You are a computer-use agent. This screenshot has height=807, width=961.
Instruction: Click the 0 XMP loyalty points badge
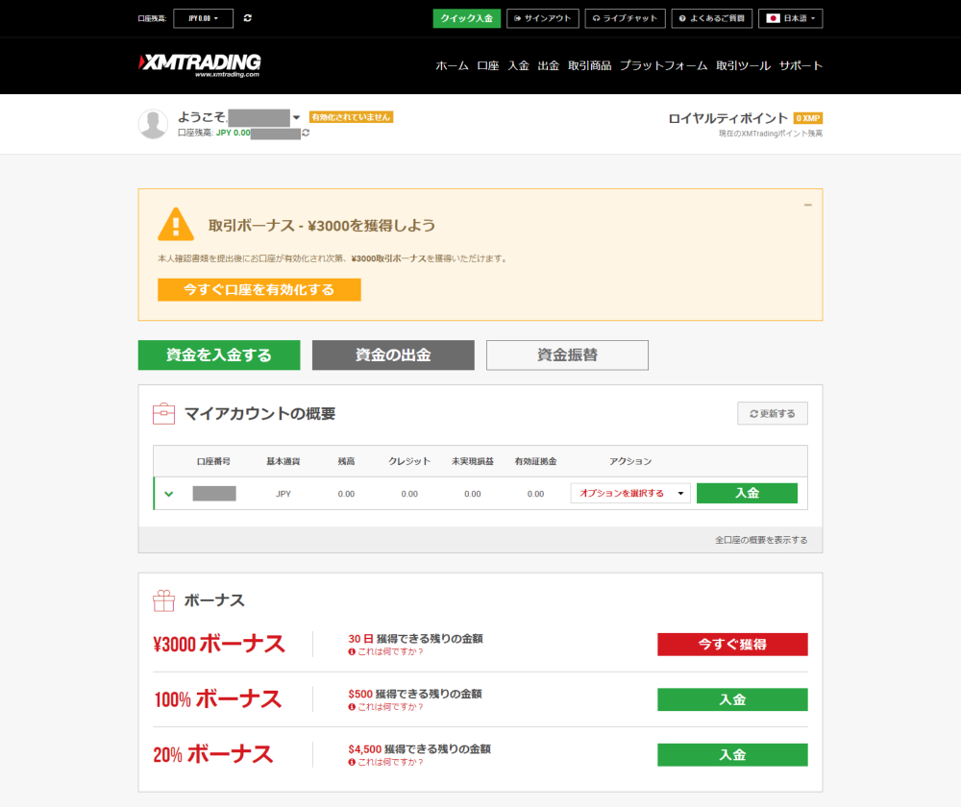pos(808,118)
